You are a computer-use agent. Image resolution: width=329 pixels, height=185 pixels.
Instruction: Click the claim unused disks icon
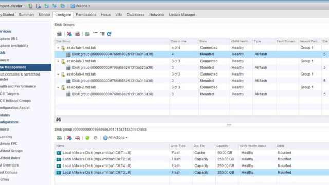point(59,34)
